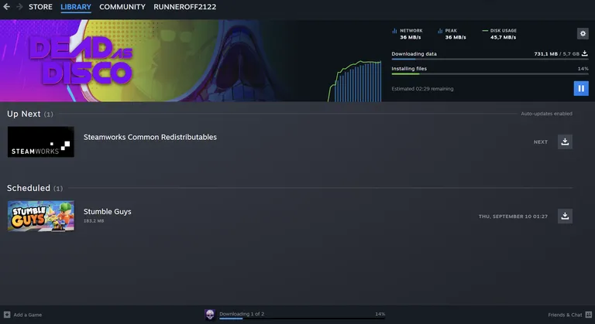Start Stumble Guys download now
Viewport: 595px width, 324px height.
click(565, 216)
